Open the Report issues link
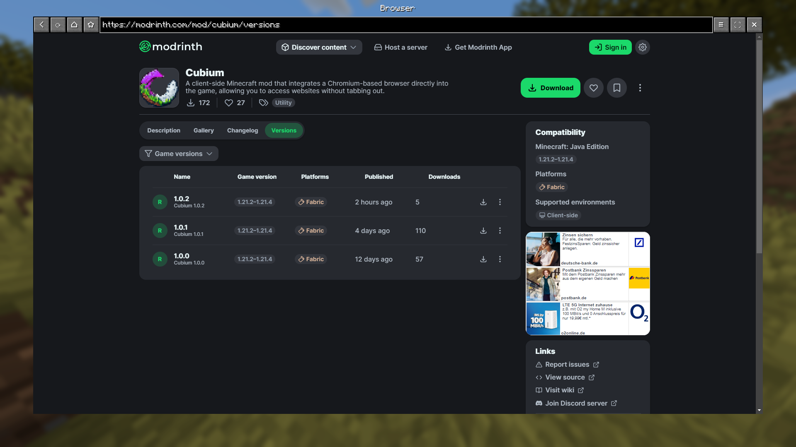The height and width of the screenshot is (447, 796). point(567,365)
